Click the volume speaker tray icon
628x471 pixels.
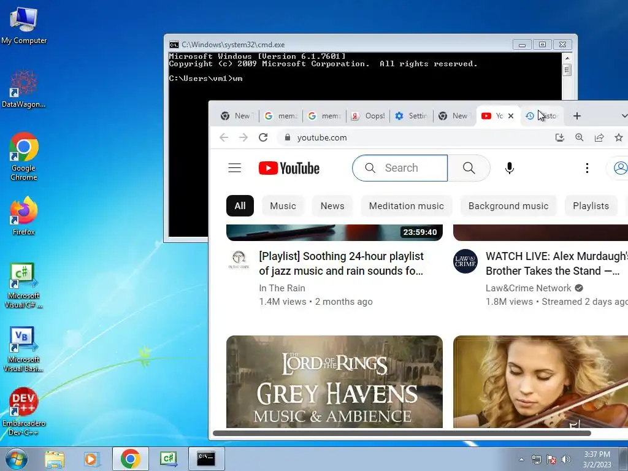coord(566,459)
